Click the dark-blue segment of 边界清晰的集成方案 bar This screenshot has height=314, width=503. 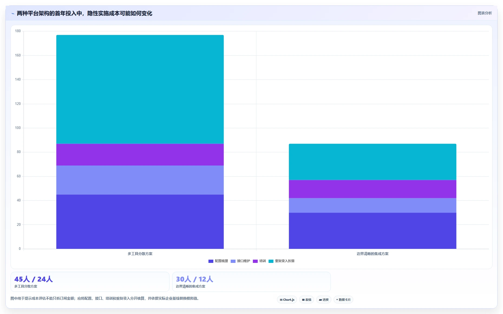coord(373,231)
